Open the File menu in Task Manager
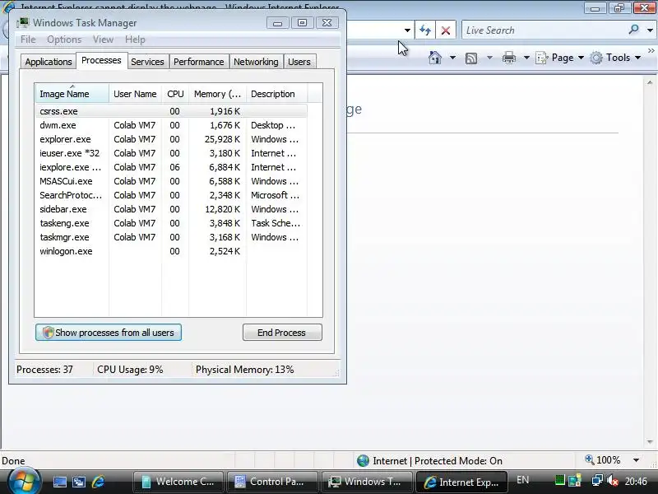The image size is (658, 494). click(28, 40)
